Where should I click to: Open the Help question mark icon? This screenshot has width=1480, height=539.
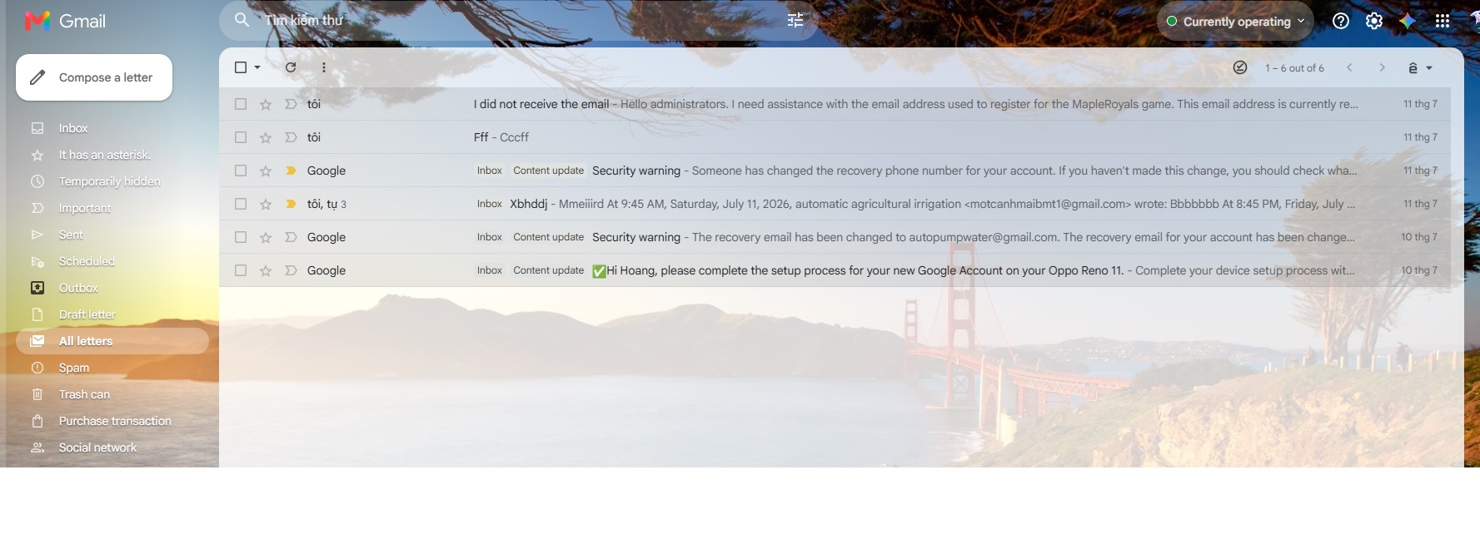[1341, 21]
